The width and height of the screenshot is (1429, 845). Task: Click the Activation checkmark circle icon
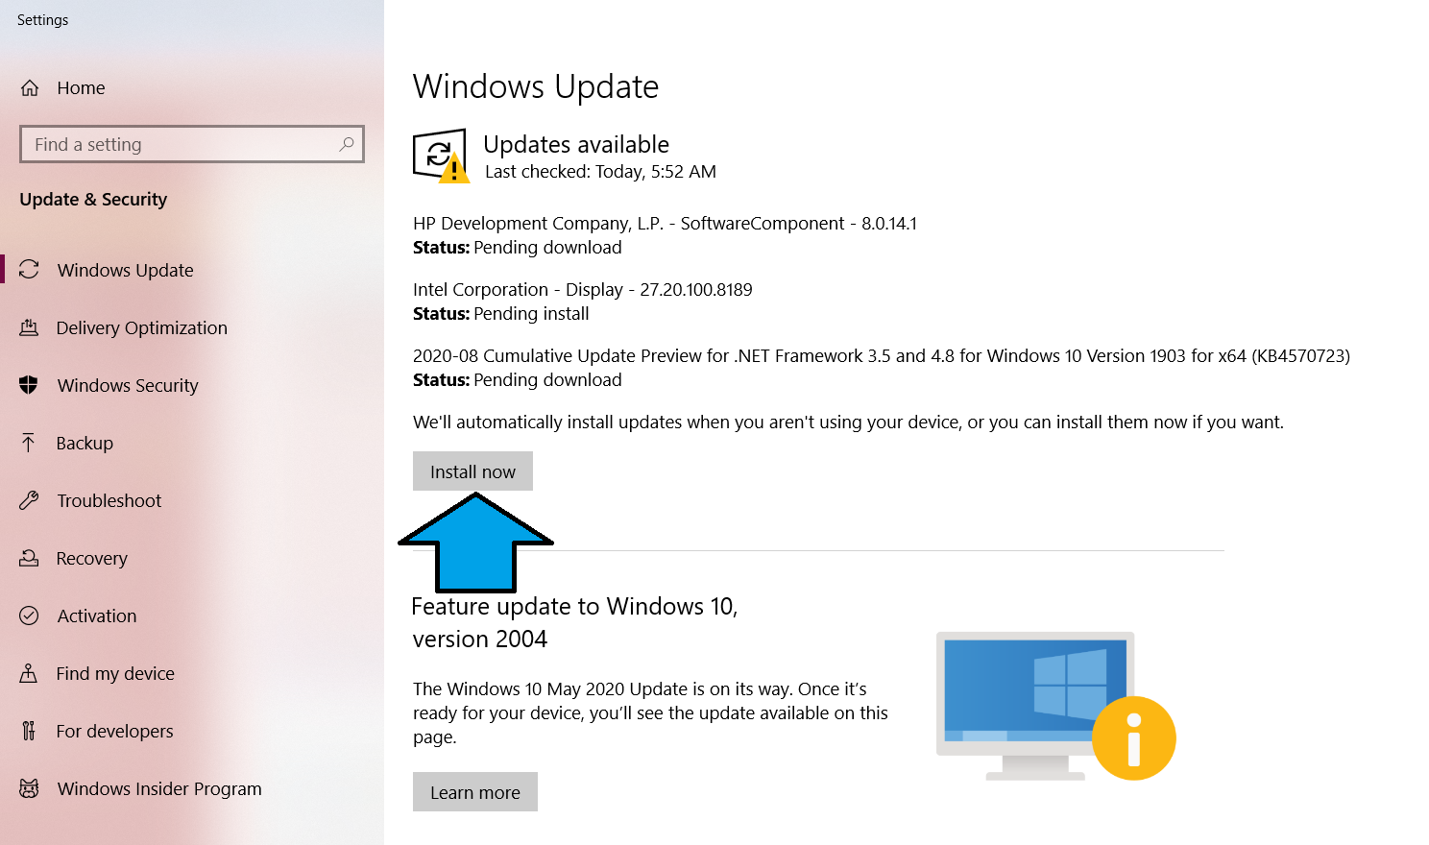[29, 616]
